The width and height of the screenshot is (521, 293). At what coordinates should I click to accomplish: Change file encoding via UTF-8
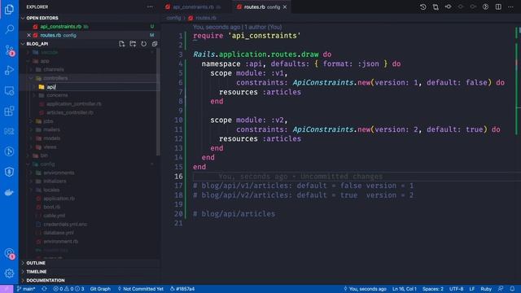tap(456, 289)
